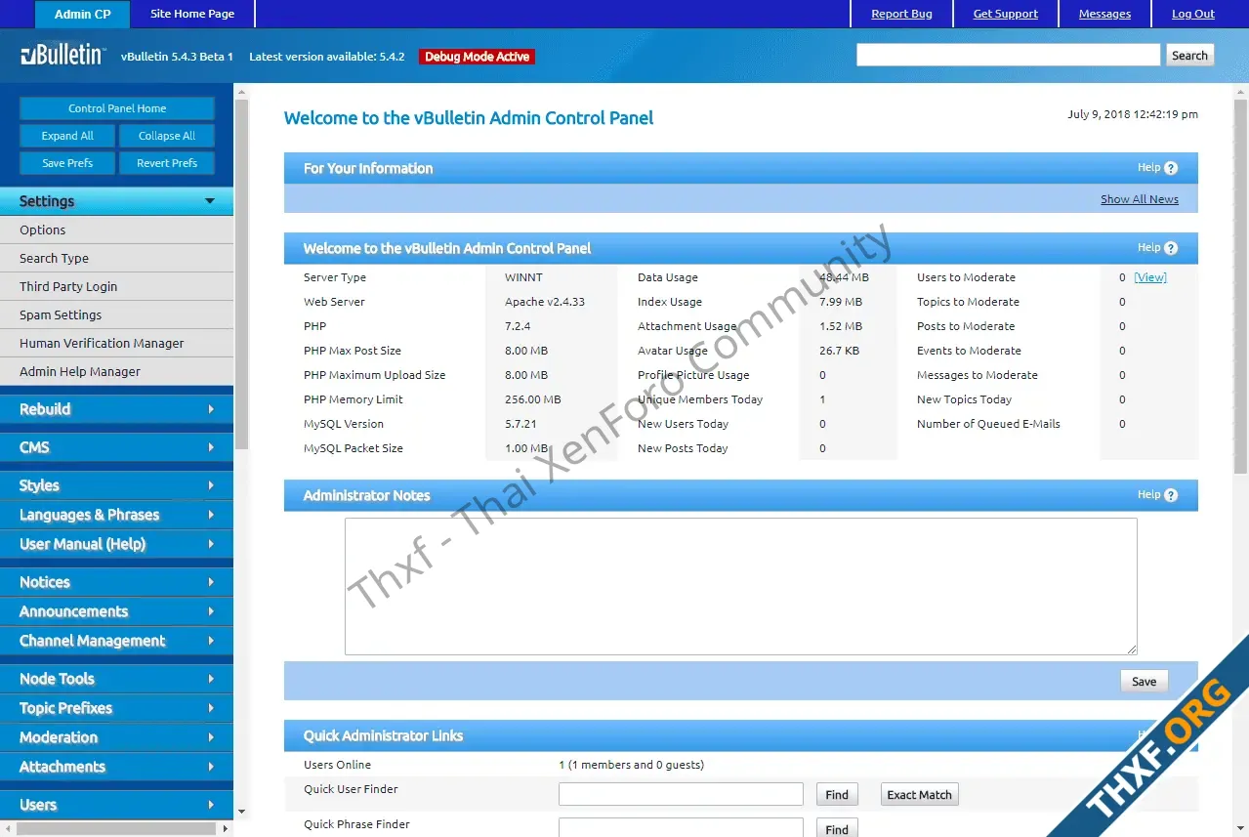Click the sidebar's horizontal scrollbar
The height and width of the screenshot is (837, 1249).
pyautogui.click(x=116, y=828)
